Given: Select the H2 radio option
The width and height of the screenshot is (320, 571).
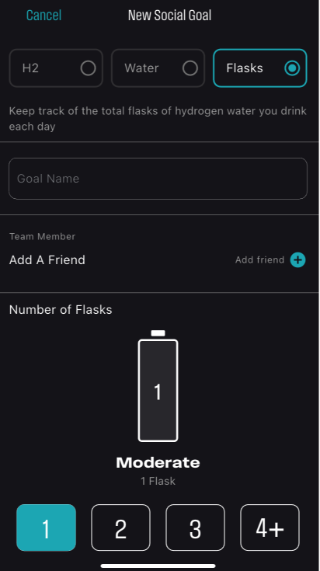Looking at the screenshot, I should (x=56, y=68).
